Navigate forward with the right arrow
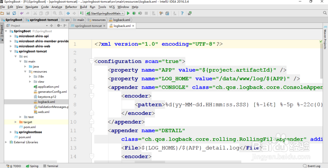 74,13
